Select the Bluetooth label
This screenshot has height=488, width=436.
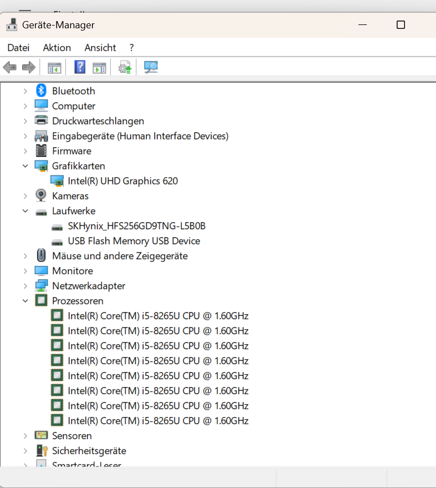tap(73, 91)
